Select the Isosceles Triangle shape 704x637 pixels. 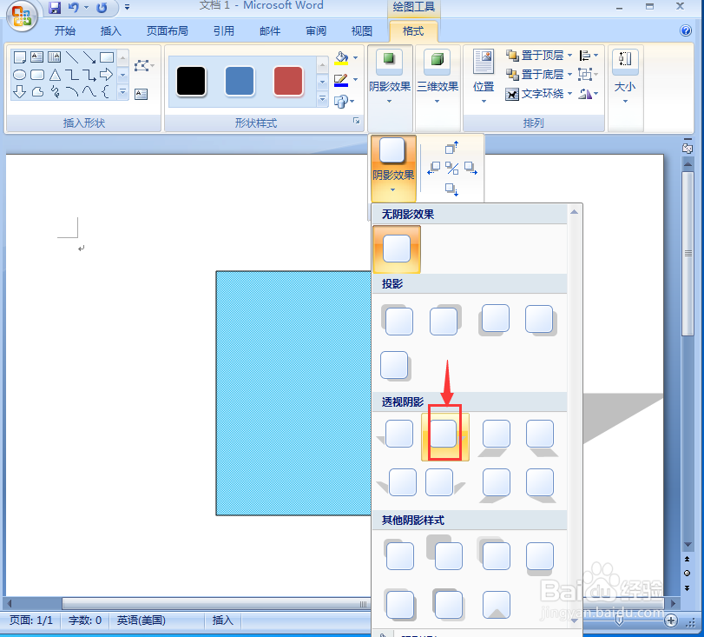(x=55, y=75)
